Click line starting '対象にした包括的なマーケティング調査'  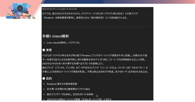pos(95,72)
